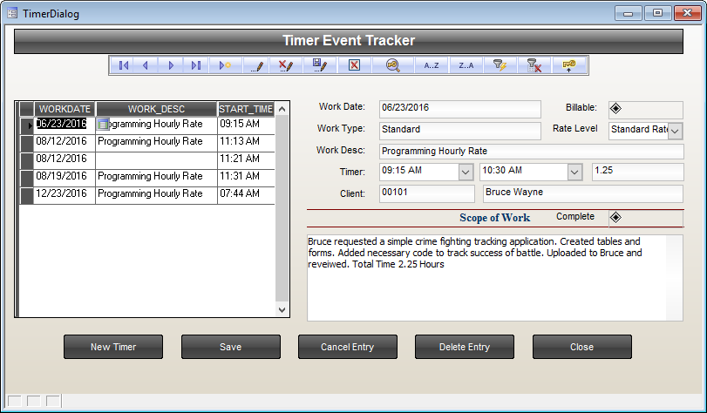Click the Work Desc input field
The width and height of the screenshot is (707, 413).
click(531, 151)
